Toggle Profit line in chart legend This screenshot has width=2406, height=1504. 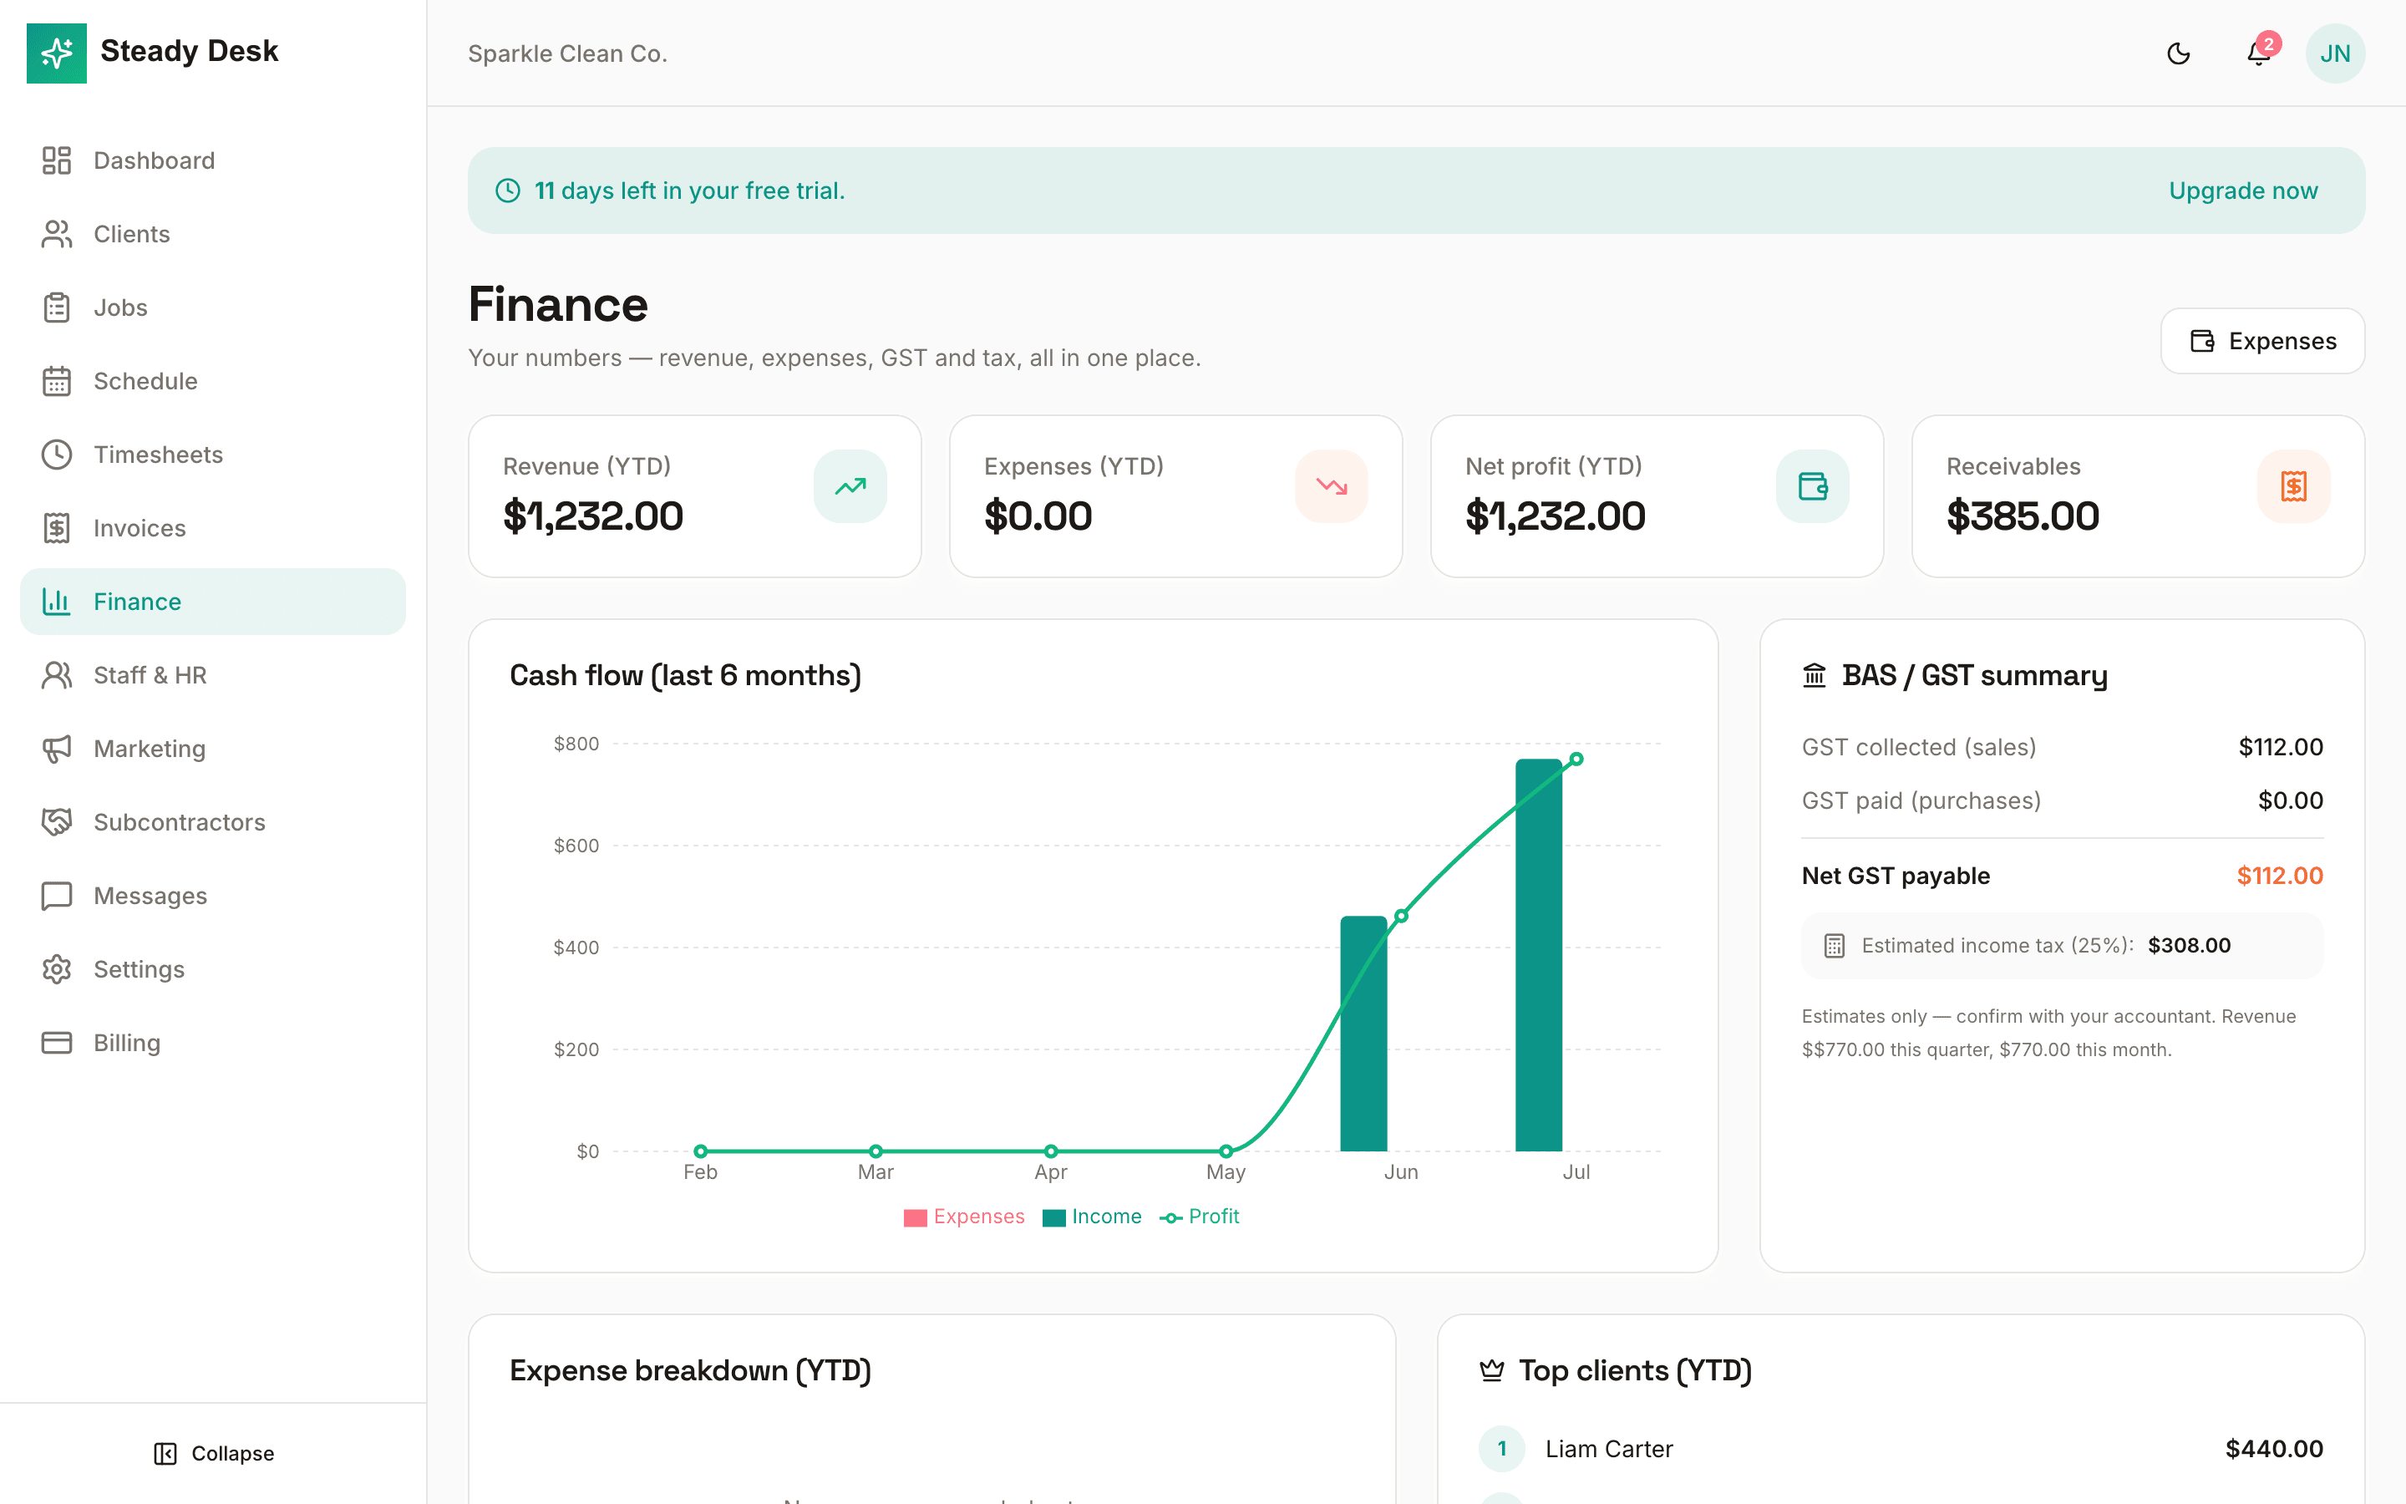1199,1217
